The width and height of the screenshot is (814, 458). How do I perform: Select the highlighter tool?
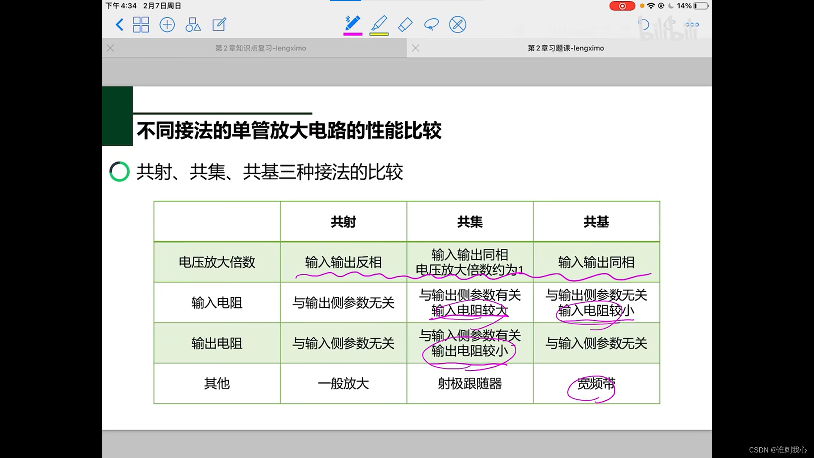pyautogui.click(x=379, y=23)
